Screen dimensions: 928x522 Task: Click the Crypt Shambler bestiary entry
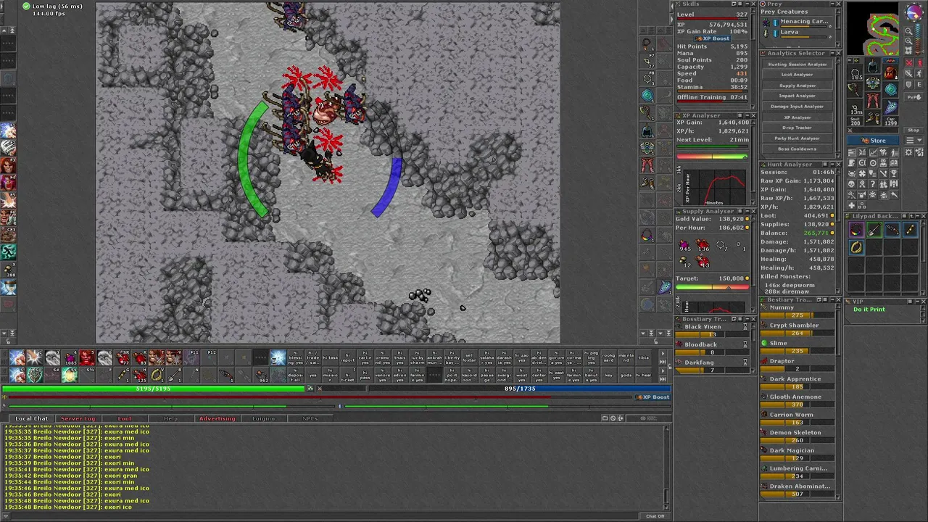[797, 329]
